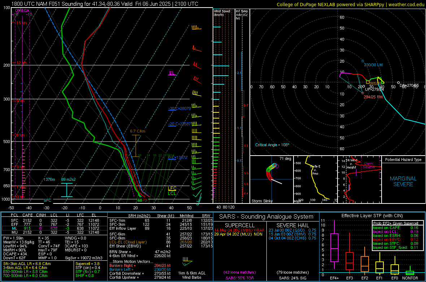The image size is (426, 282).
Task: Click the SARS - Sounding Analogue System title
Action: (x=266, y=217)
